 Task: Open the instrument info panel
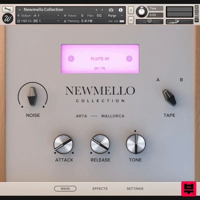[120, 10]
